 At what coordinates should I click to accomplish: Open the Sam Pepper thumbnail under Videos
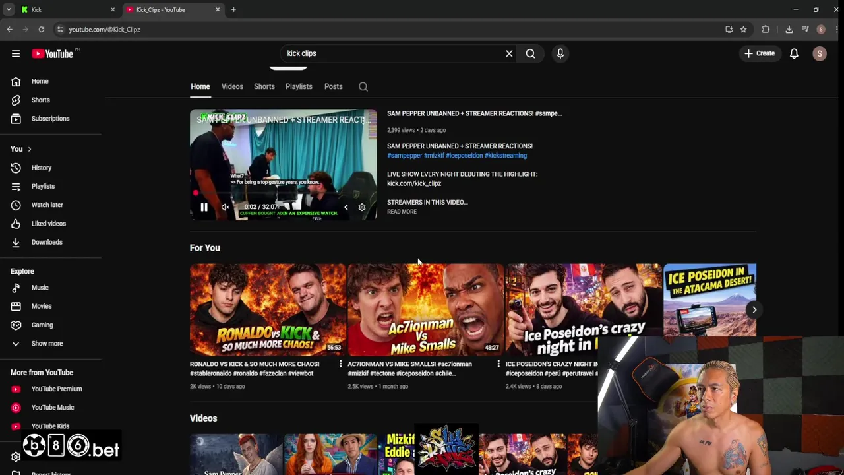(236, 455)
